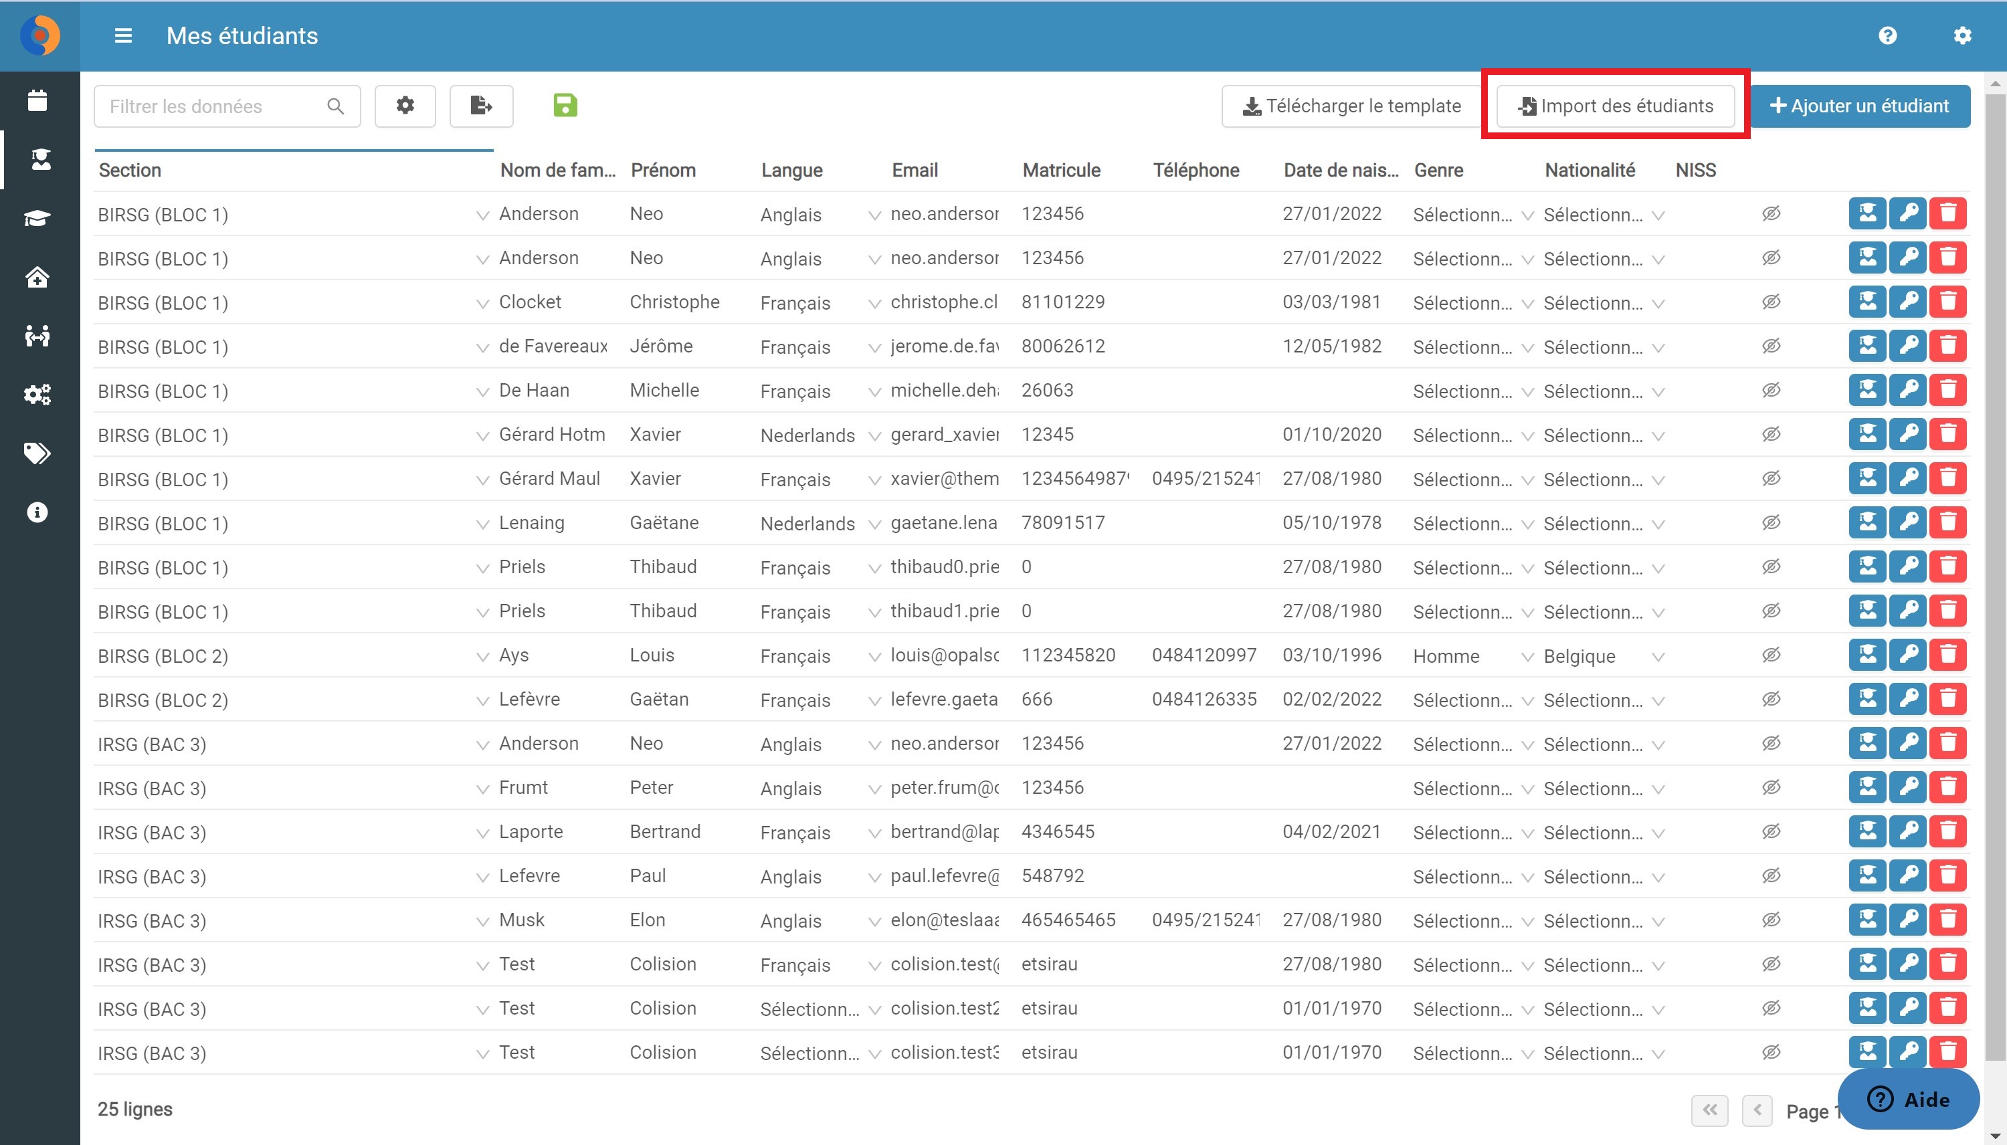Click the app logo icon

pyautogui.click(x=39, y=35)
